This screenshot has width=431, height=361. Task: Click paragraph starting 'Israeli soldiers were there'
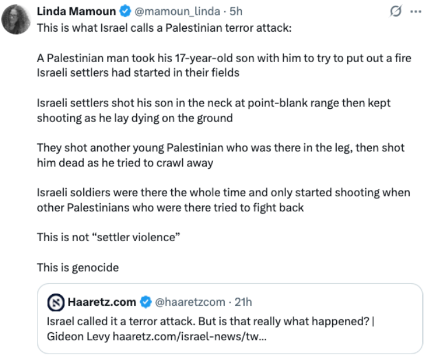[x=224, y=200]
